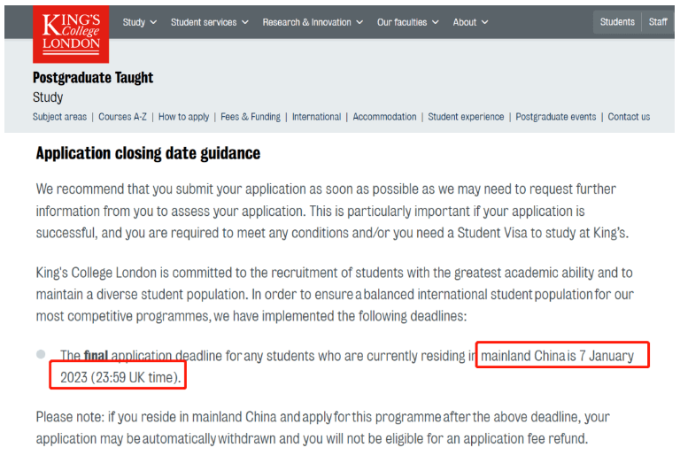
Task: View Postgraduate events
Action: coord(555,117)
